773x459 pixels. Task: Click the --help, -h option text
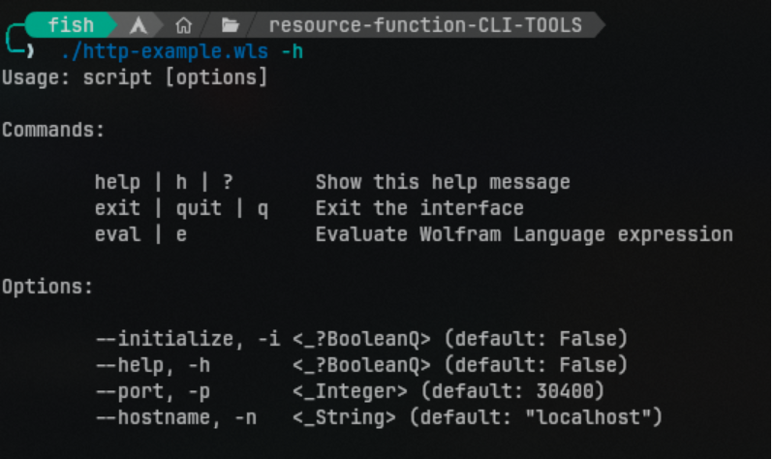click(x=152, y=365)
